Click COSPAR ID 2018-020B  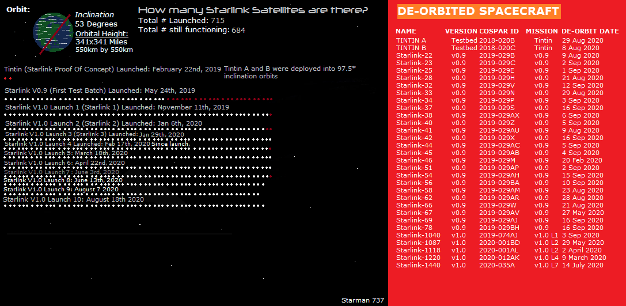pos(497,40)
